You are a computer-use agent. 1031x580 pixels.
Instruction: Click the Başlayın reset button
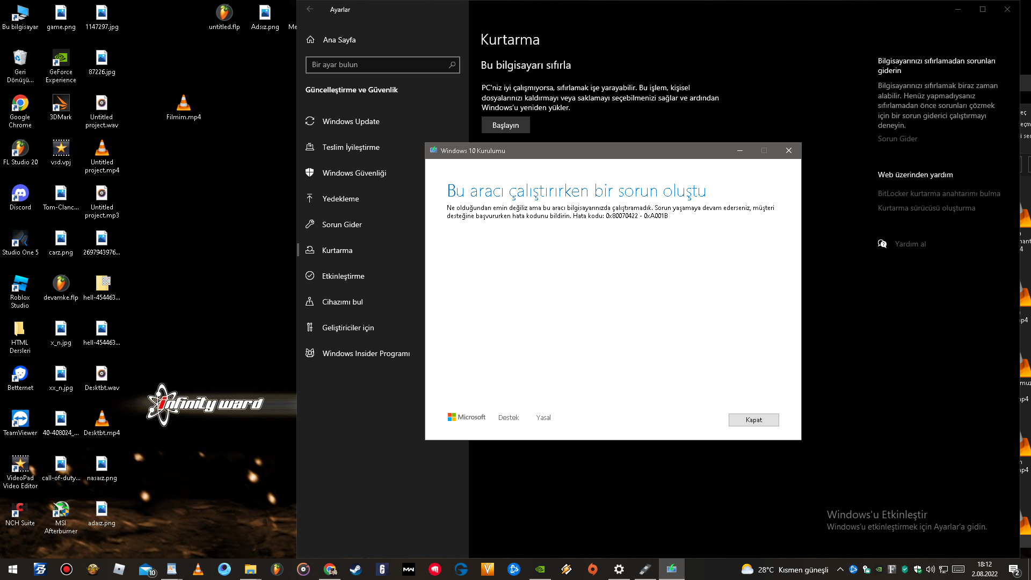click(505, 125)
